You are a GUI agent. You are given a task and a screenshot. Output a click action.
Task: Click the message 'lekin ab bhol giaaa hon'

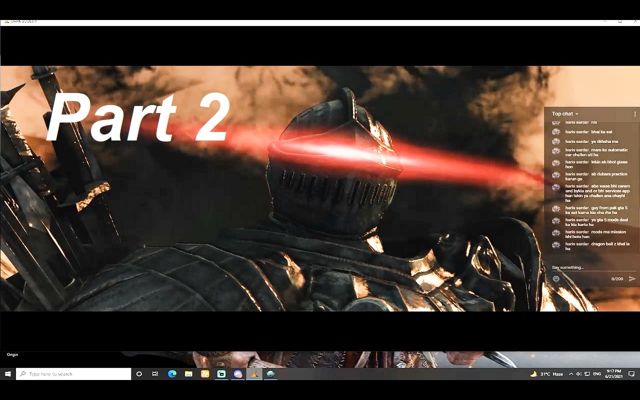click(596, 164)
